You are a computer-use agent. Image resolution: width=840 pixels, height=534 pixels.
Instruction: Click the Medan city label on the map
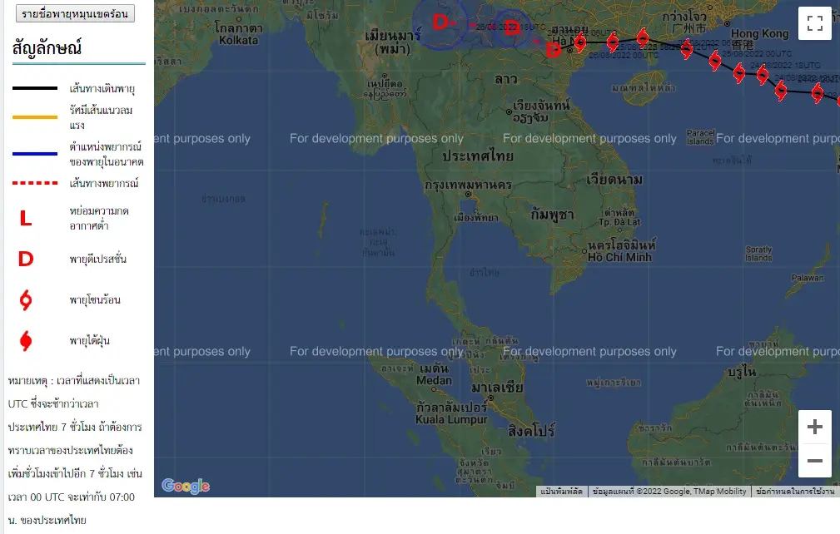pos(434,380)
